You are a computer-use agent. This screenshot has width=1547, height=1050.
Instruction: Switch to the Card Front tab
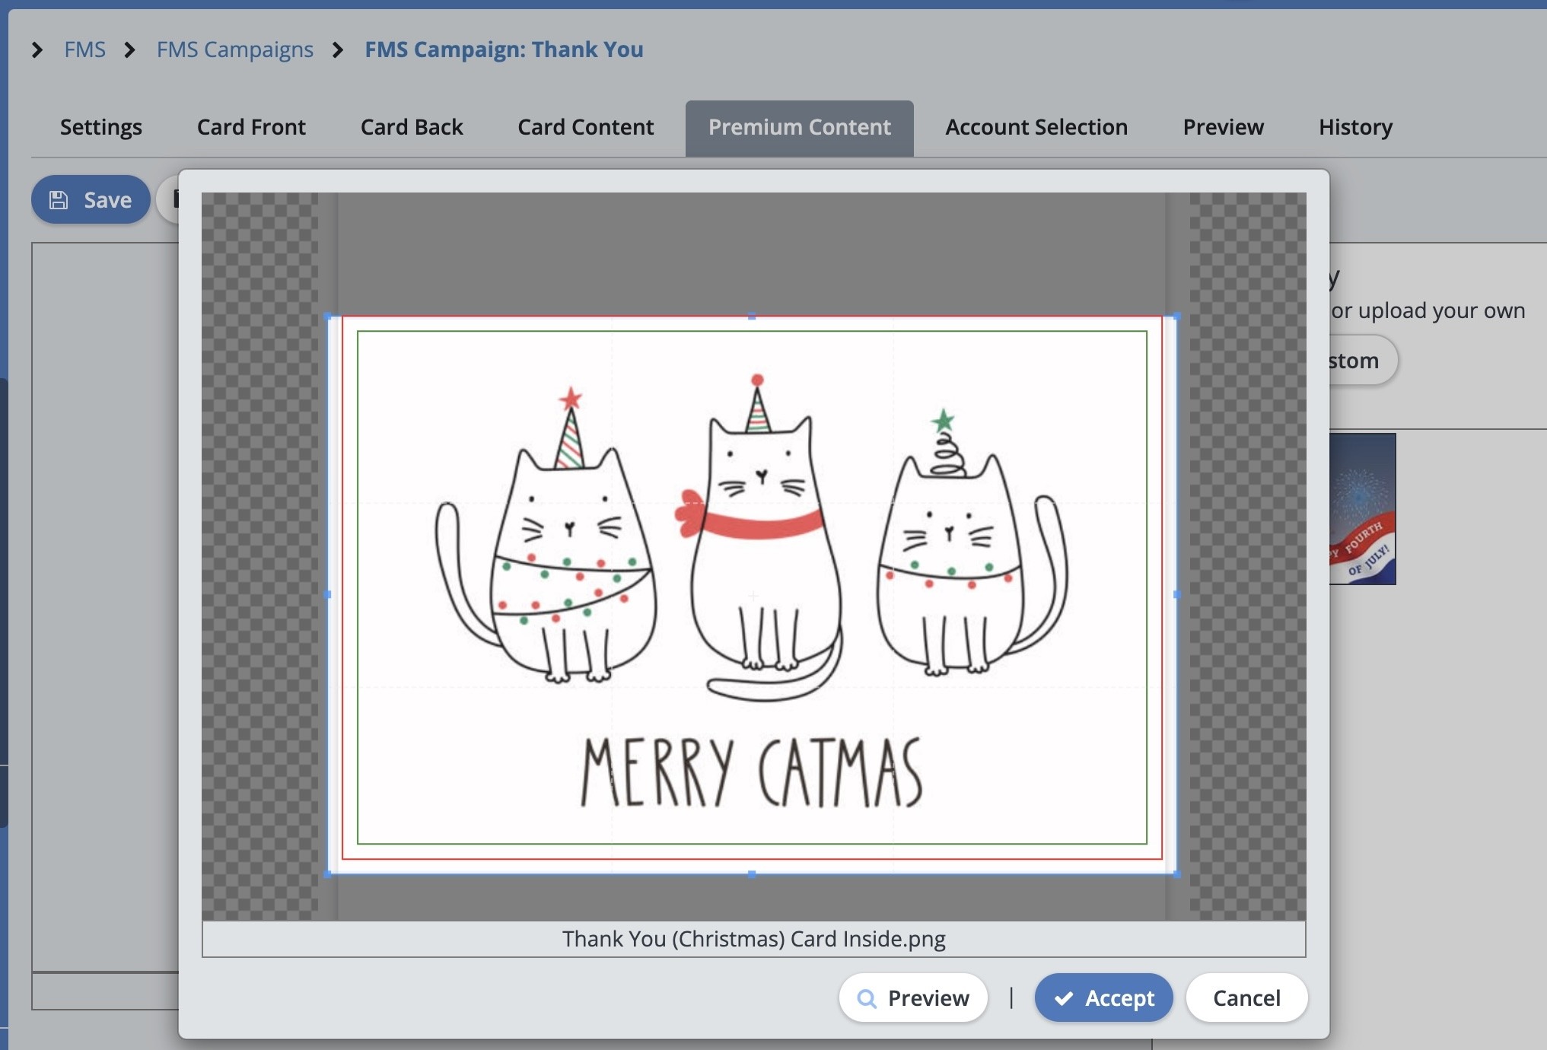(x=251, y=127)
